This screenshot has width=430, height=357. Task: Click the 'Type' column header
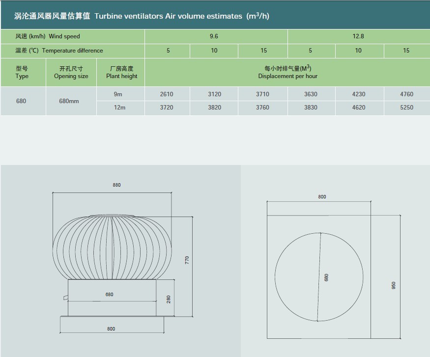22,72
